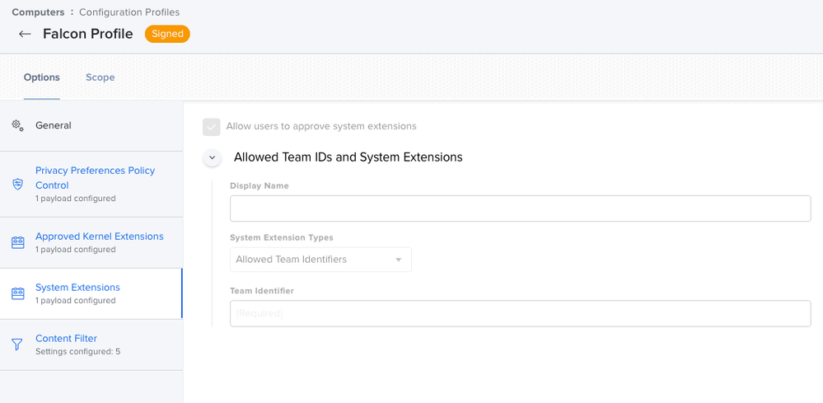The image size is (823, 403).
Task: Click the Approved Kernel Extensions icon
Action: [18, 242]
